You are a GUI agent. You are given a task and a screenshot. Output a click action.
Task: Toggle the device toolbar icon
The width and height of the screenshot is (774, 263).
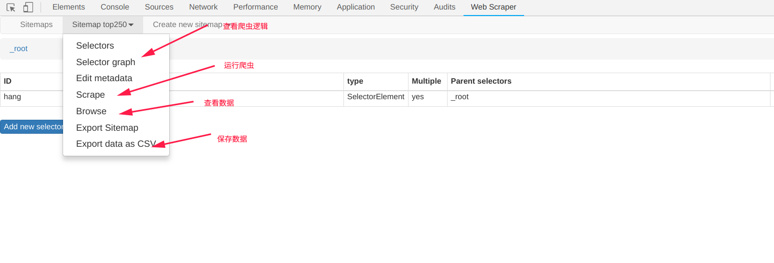pos(28,8)
